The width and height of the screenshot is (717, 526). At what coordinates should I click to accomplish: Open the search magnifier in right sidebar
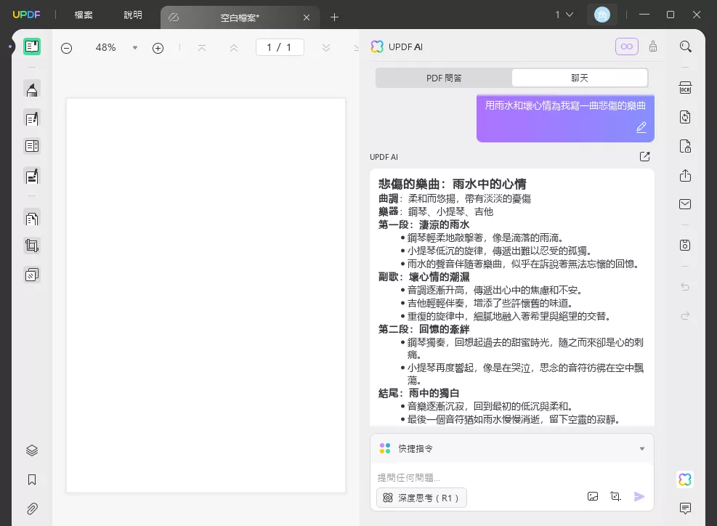685,46
